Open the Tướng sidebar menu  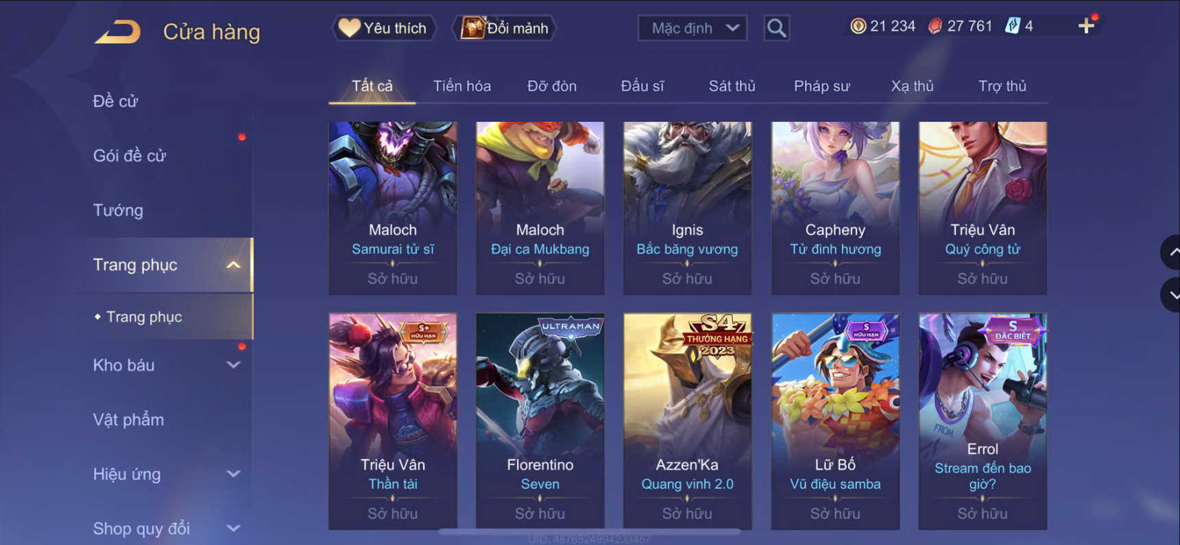118,210
